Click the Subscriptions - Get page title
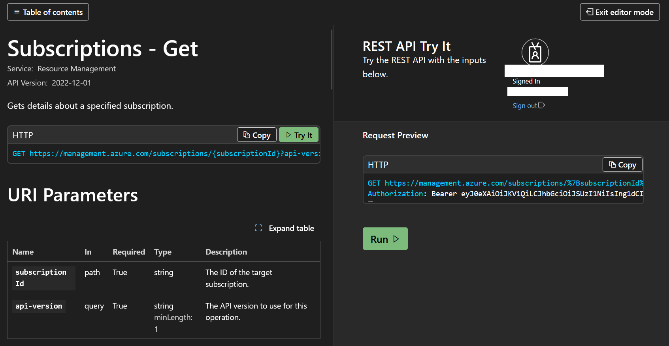 [103, 49]
